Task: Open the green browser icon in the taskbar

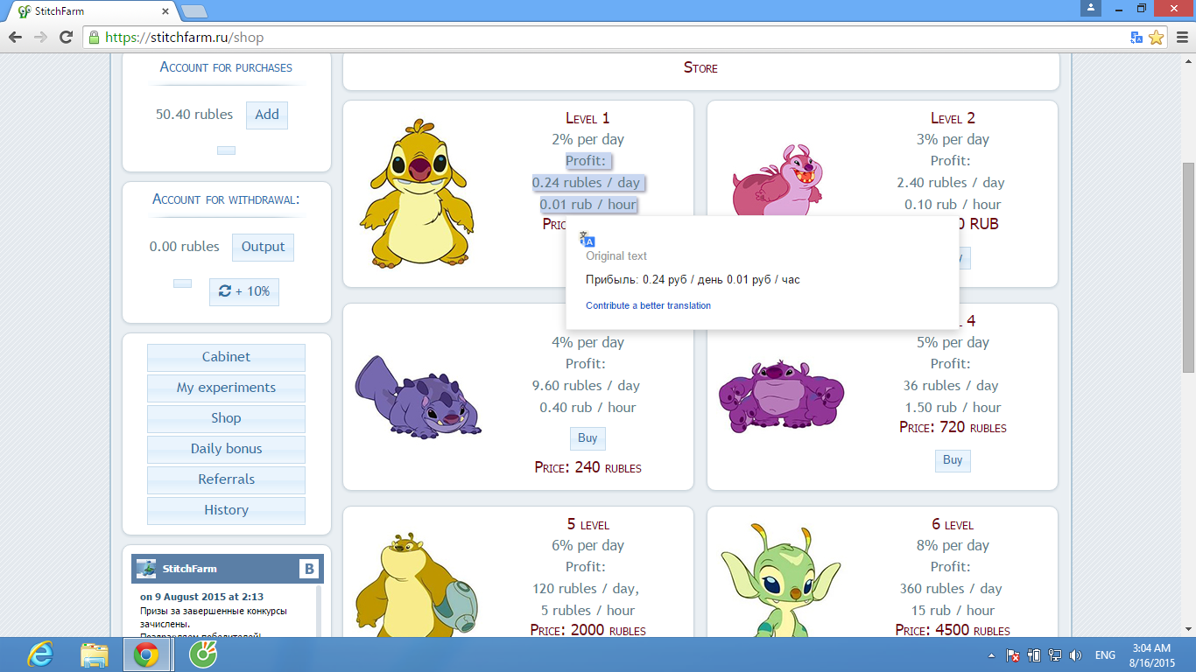Action: 202,654
